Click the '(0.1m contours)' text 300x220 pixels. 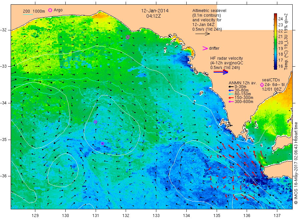pyautogui.click(x=207, y=15)
